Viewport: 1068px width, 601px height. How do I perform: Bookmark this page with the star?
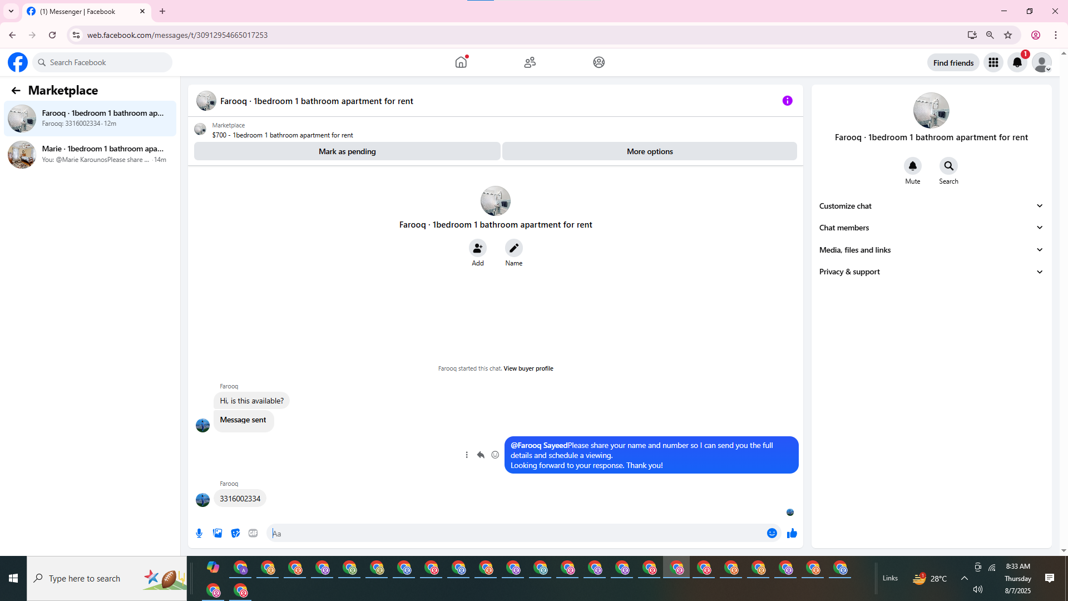coord(1008,35)
